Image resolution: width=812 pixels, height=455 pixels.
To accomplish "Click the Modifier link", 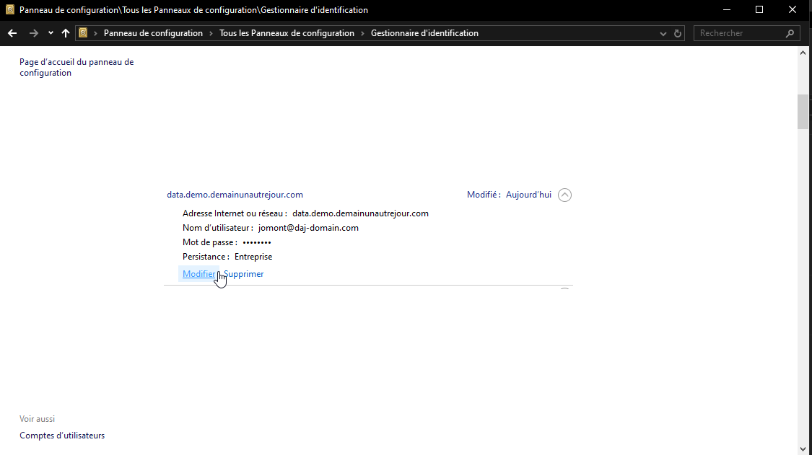I will (198, 274).
